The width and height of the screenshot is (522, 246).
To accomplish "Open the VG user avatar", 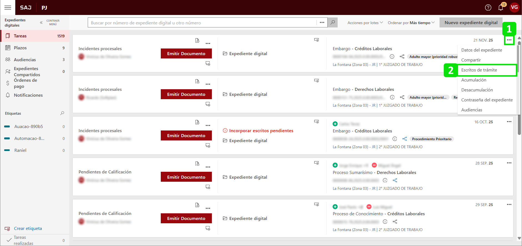I will tap(514, 7).
